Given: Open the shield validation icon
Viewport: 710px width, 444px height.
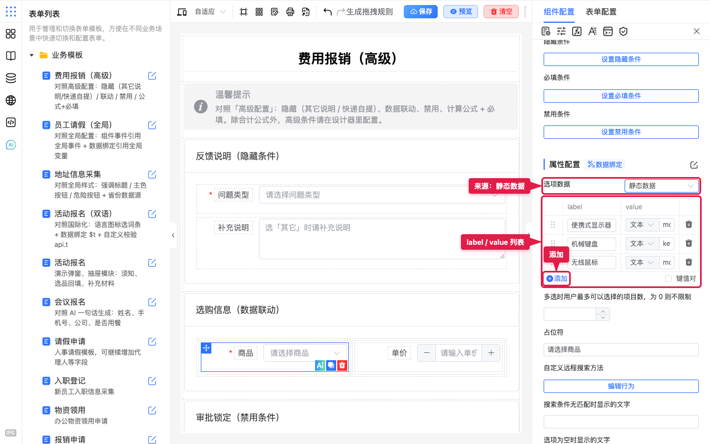Looking at the screenshot, I should 623,31.
